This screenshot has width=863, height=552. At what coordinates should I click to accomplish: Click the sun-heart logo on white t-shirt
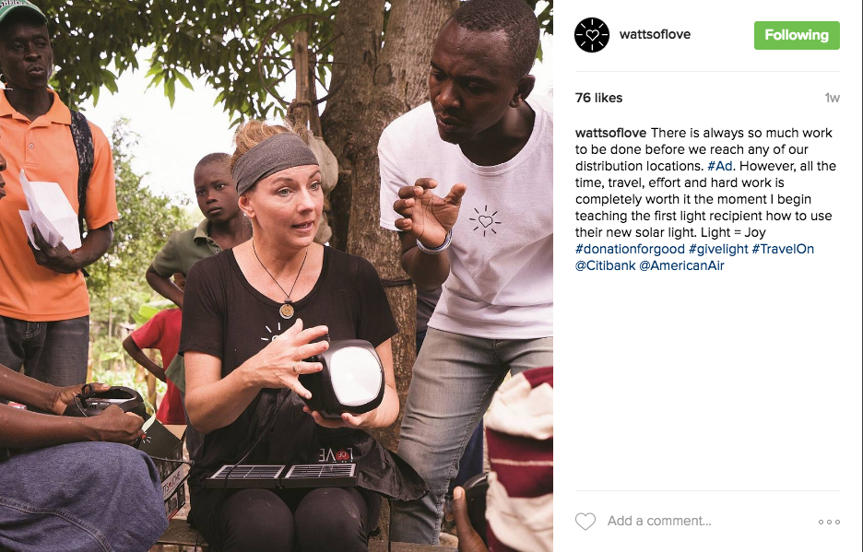485,221
